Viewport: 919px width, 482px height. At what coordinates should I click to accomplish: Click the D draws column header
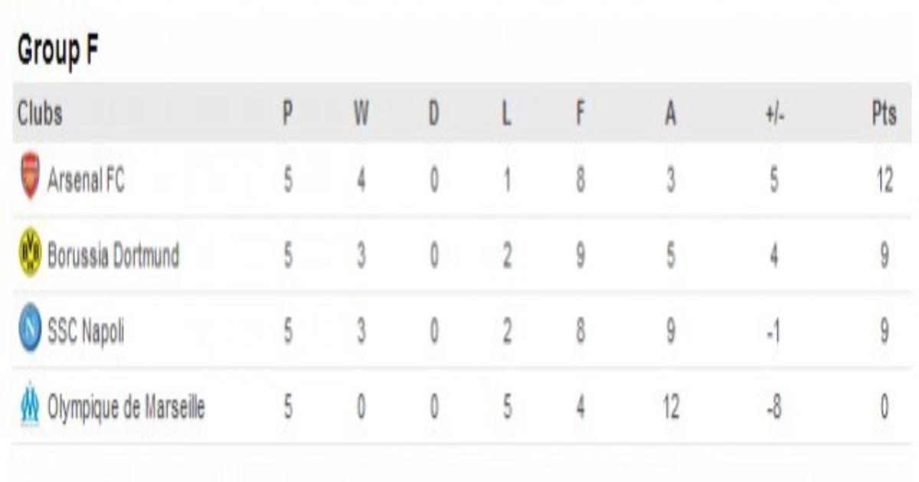tap(433, 115)
